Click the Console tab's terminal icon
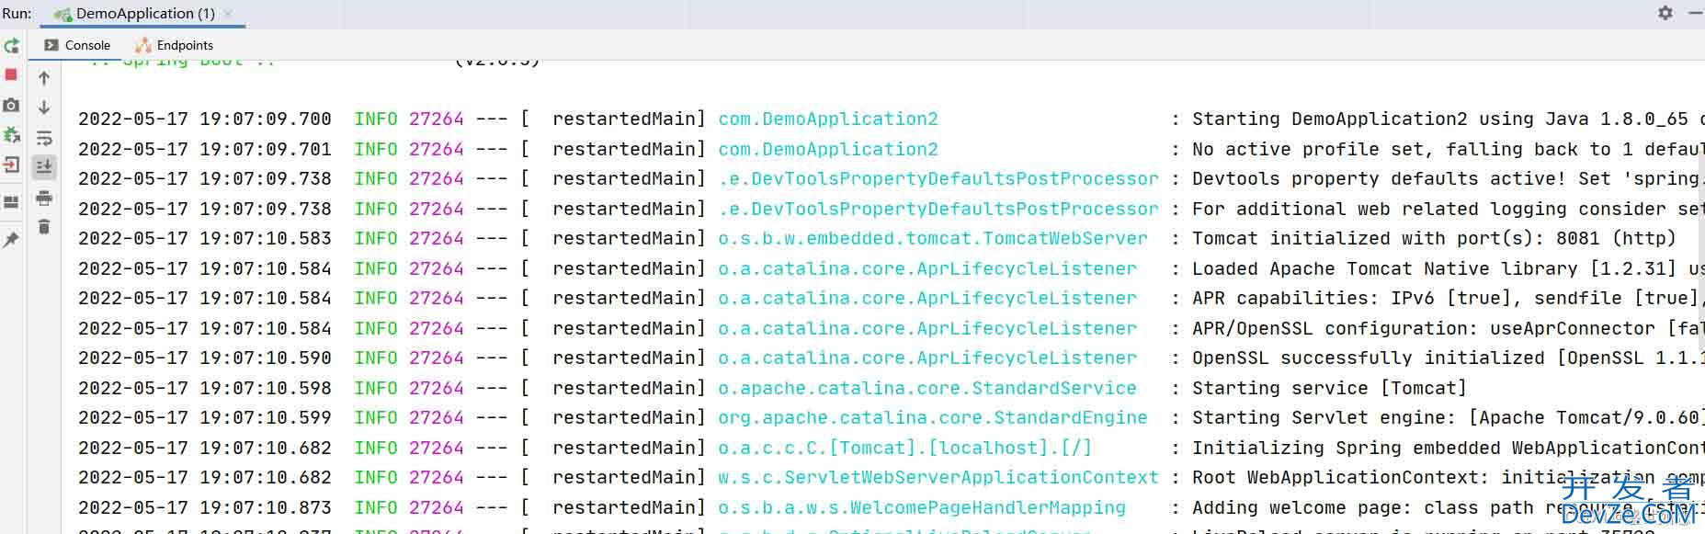 [x=51, y=45]
